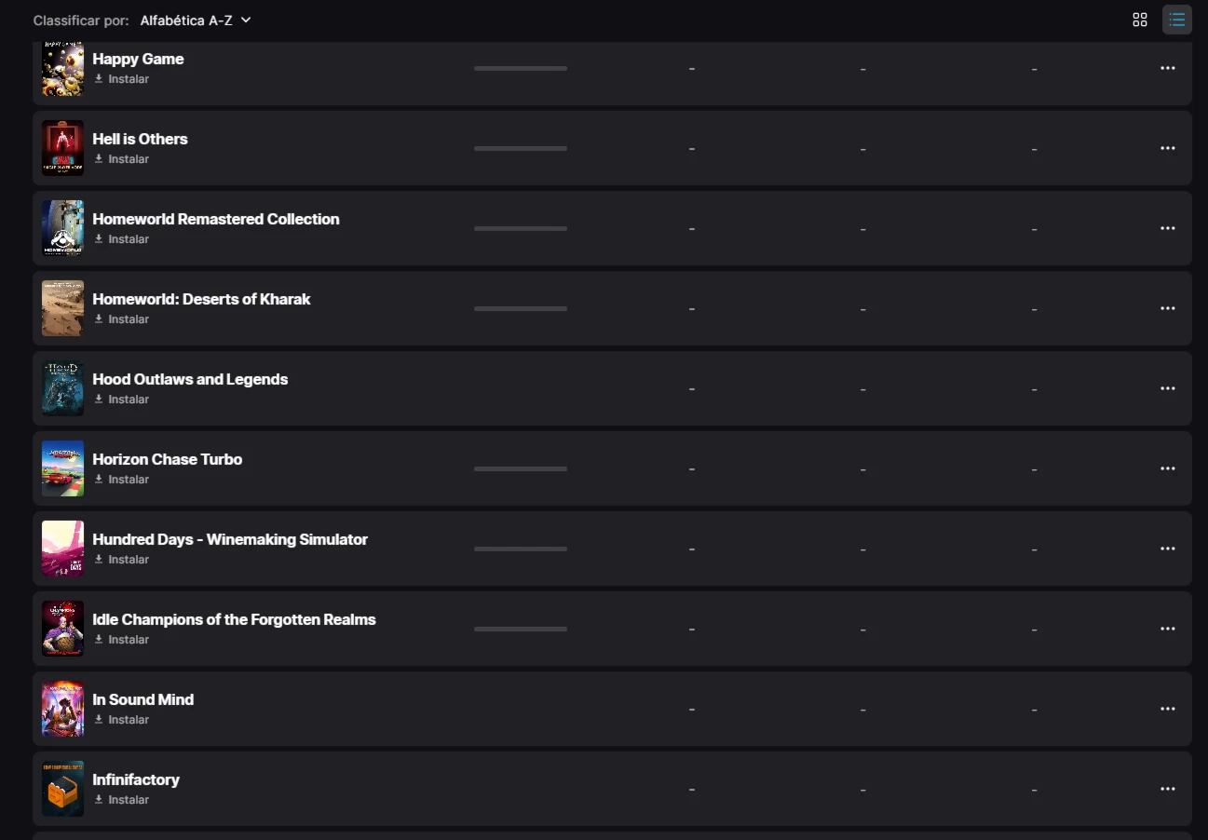
Task: Click Instalar under Hell is Others
Action: point(122,159)
